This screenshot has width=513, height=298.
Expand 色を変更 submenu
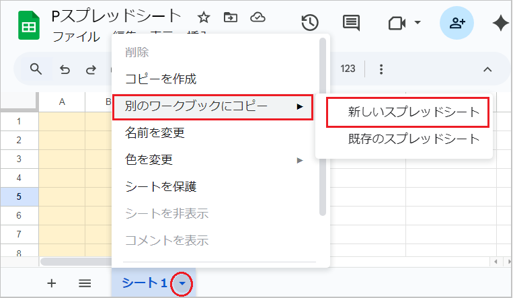coord(300,160)
